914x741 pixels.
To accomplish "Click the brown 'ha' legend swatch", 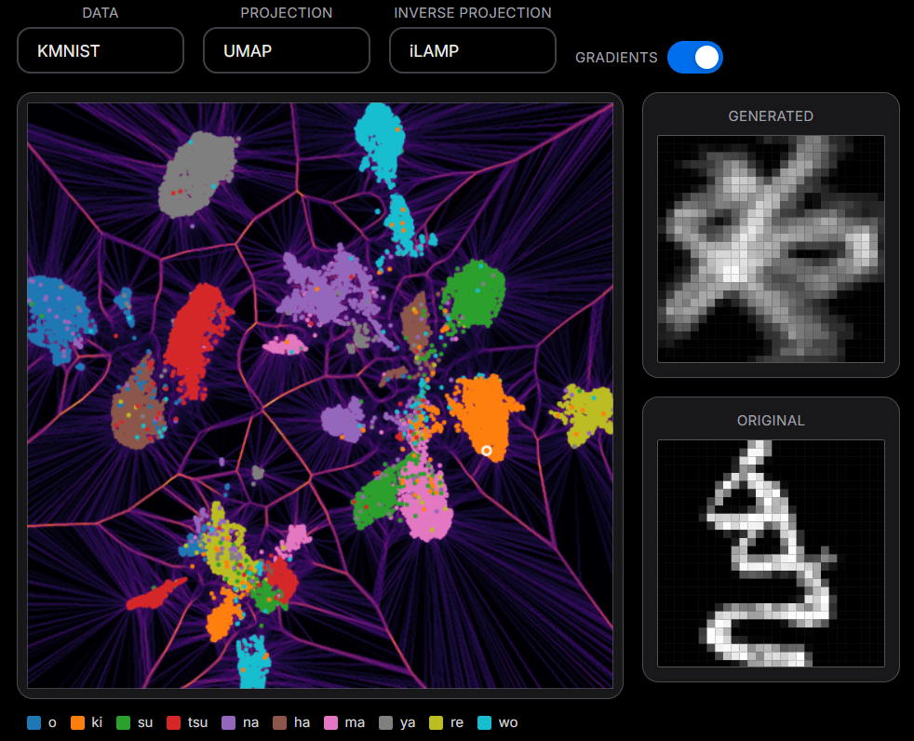I will point(280,723).
